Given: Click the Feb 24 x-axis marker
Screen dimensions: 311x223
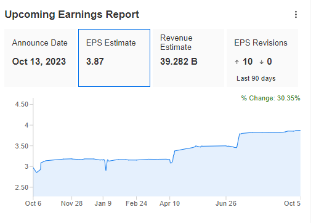Looking at the screenshot, I should pos(136,203).
